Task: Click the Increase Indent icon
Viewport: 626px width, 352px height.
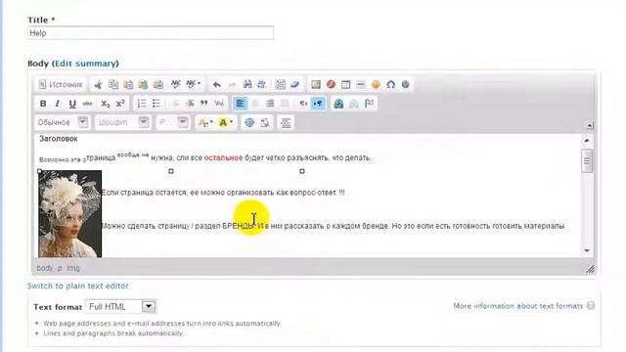Action: pos(190,104)
